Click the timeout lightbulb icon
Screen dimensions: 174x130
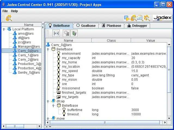pos(64,114)
